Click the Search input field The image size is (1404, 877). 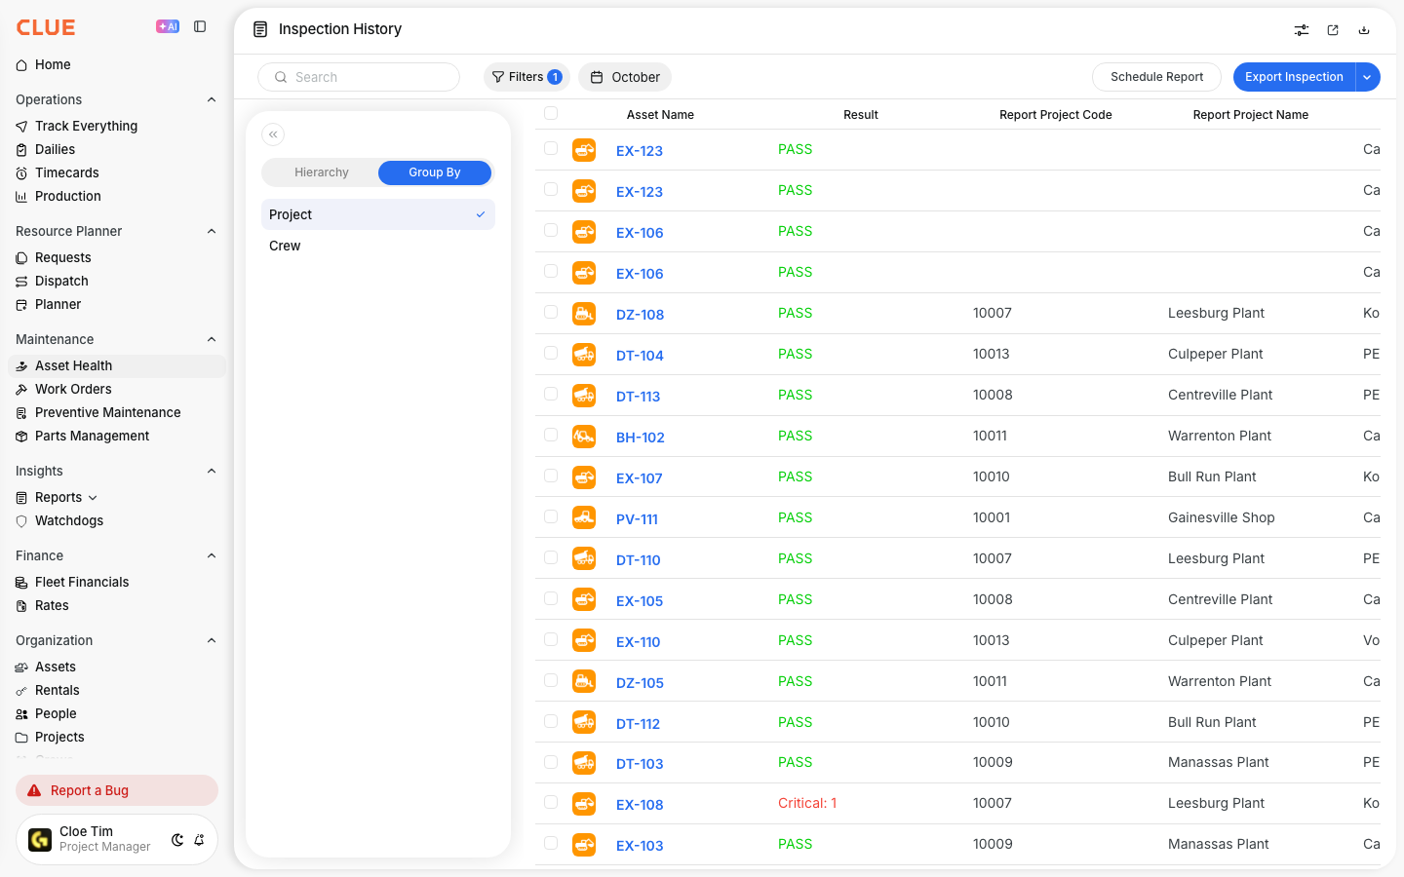(359, 77)
